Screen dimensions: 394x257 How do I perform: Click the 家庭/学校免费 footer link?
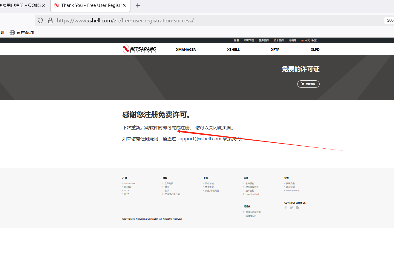(x=212, y=191)
